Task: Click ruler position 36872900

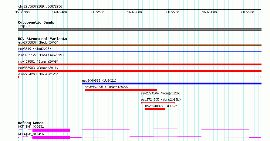Action: point(247,12)
